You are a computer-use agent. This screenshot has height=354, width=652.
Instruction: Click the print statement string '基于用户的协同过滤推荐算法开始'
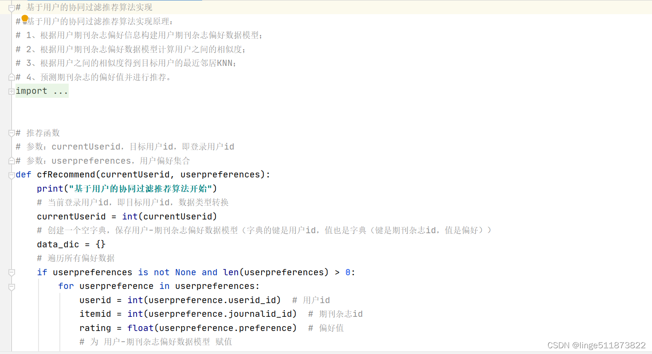pos(141,189)
